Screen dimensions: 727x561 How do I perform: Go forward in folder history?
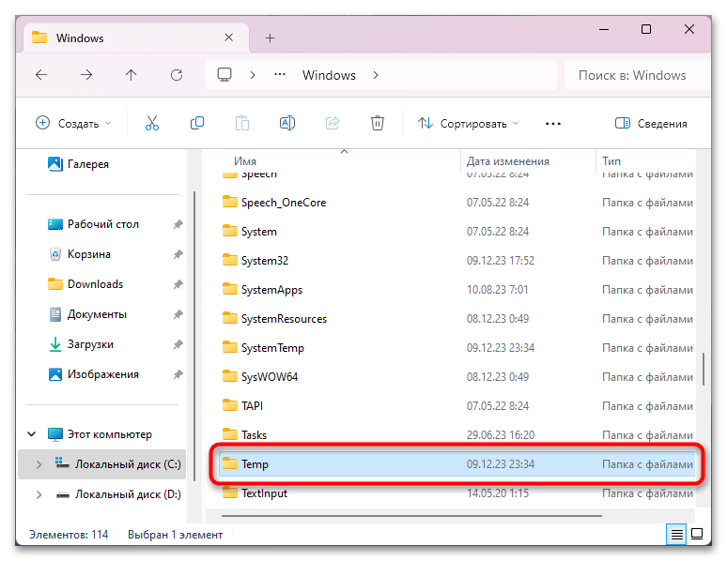click(86, 75)
